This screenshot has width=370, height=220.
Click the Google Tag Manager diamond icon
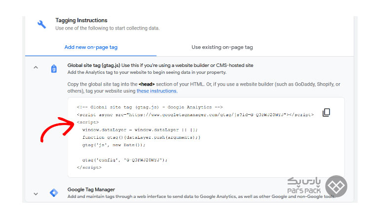point(54,193)
